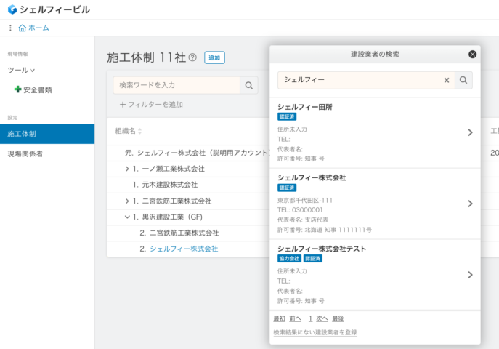499x349 pixels.
Task: Click 検索結果にない建設業者を登録 link
Action: click(315, 332)
